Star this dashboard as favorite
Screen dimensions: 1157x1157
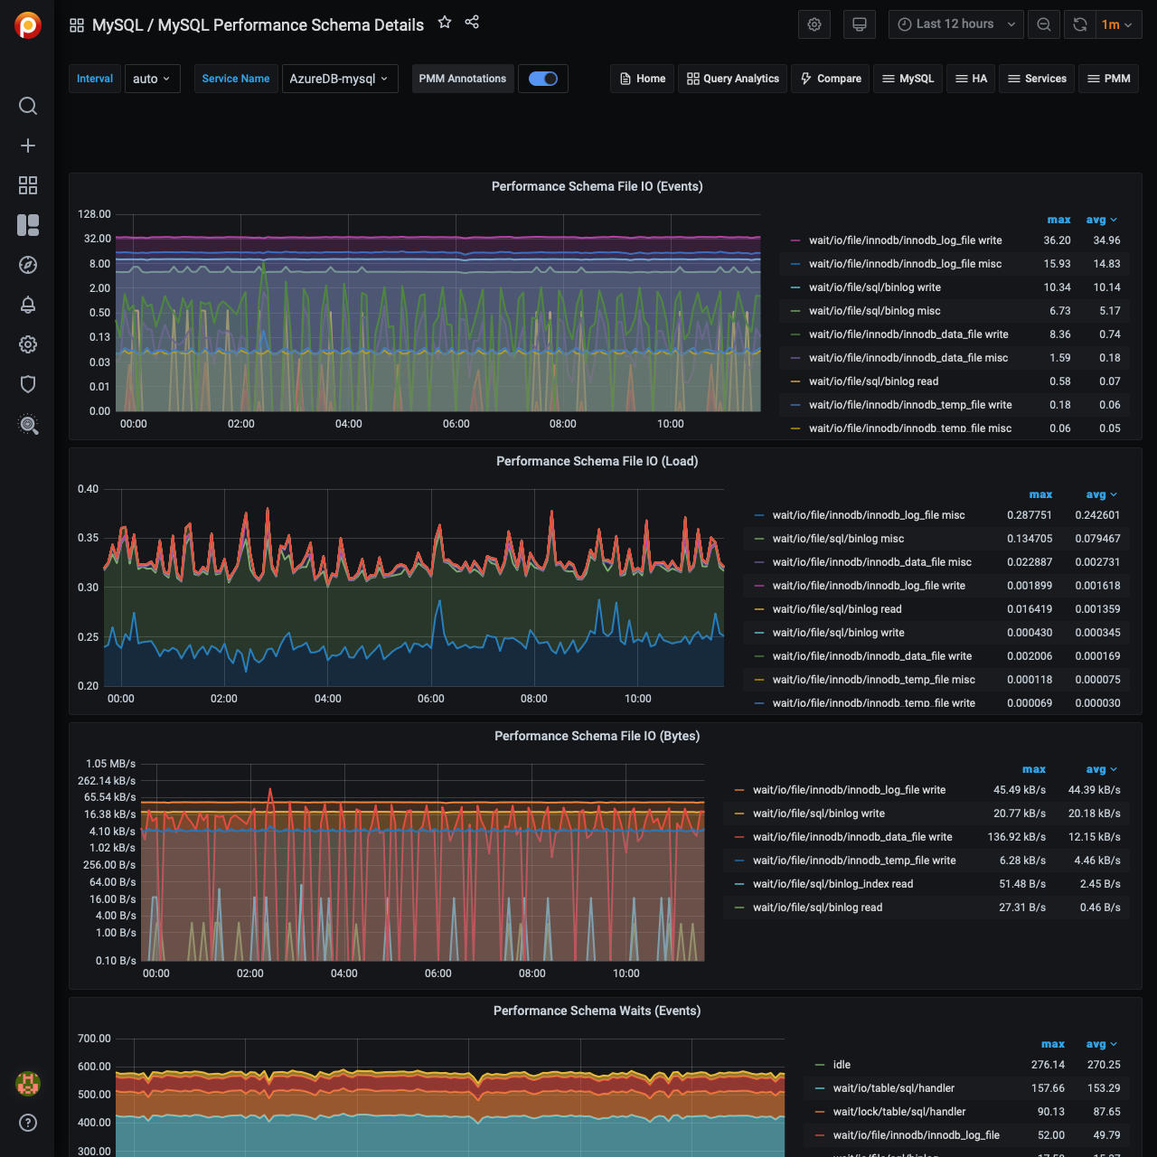click(x=445, y=23)
